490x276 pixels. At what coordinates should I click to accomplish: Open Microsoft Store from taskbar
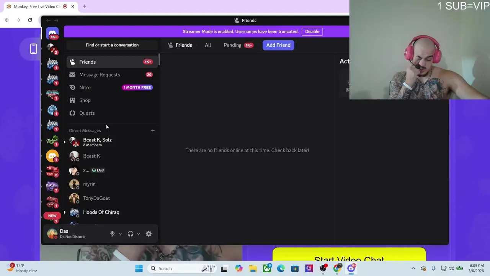tap(295, 268)
